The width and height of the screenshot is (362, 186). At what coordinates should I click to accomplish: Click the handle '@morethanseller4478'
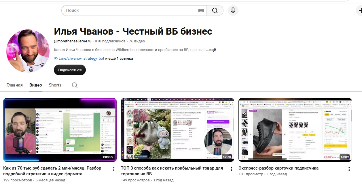pos(73,41)
